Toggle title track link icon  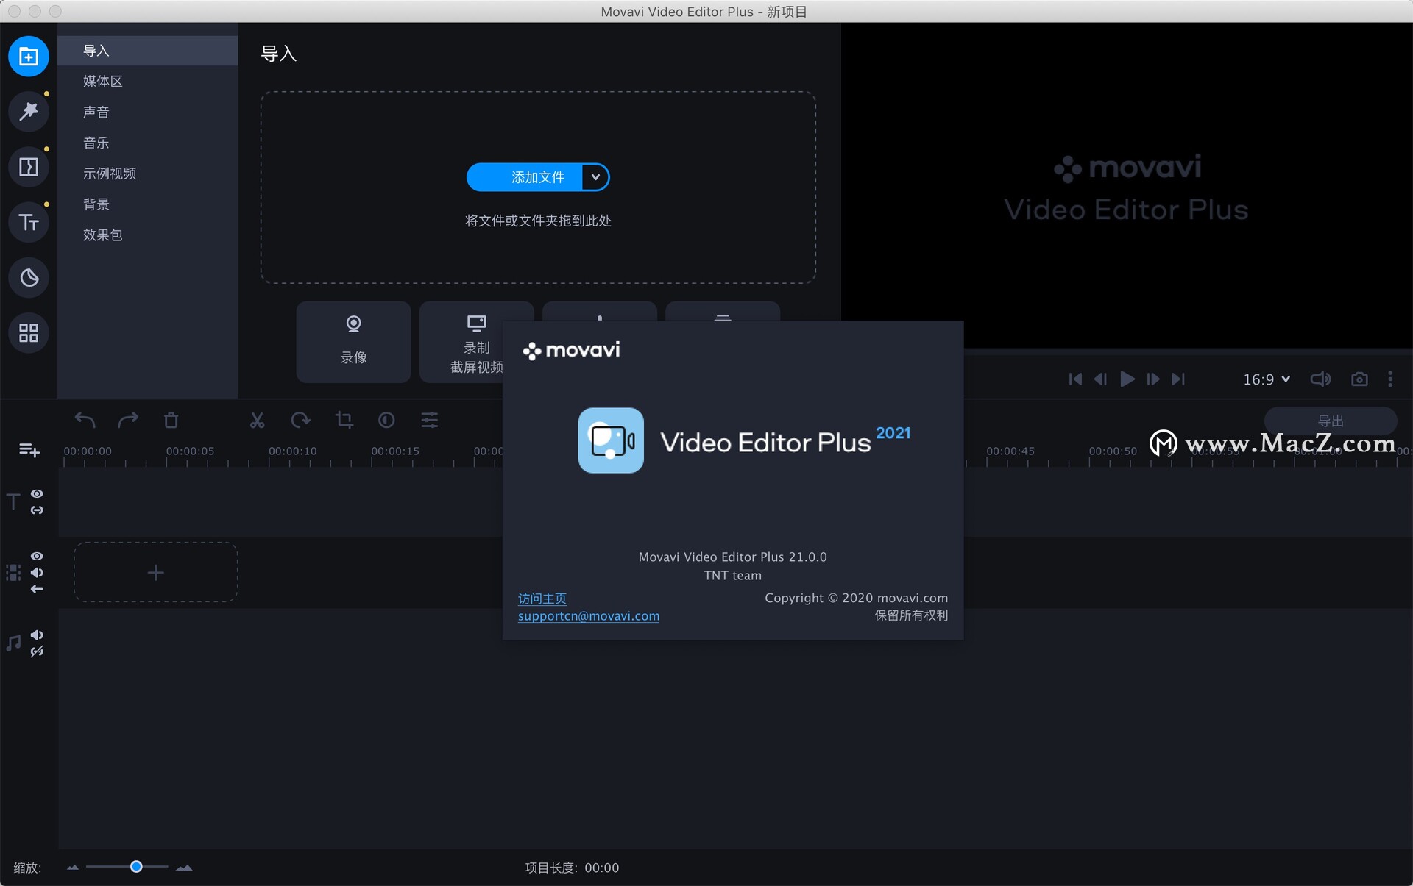tap(37, 510)
